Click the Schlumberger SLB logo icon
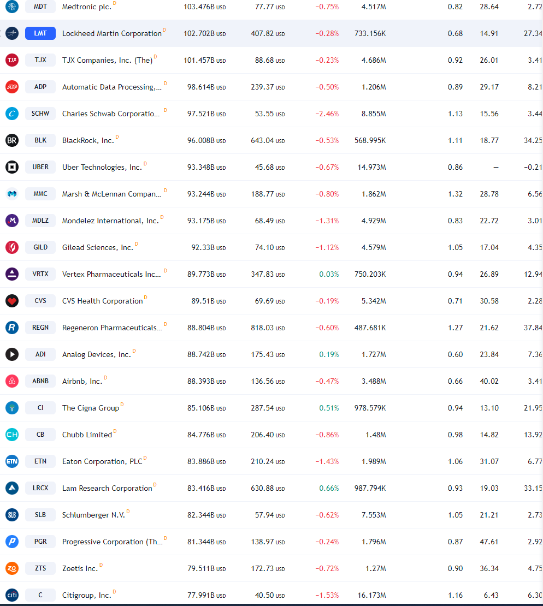543x606 pixels. click(x=12, y=515)
